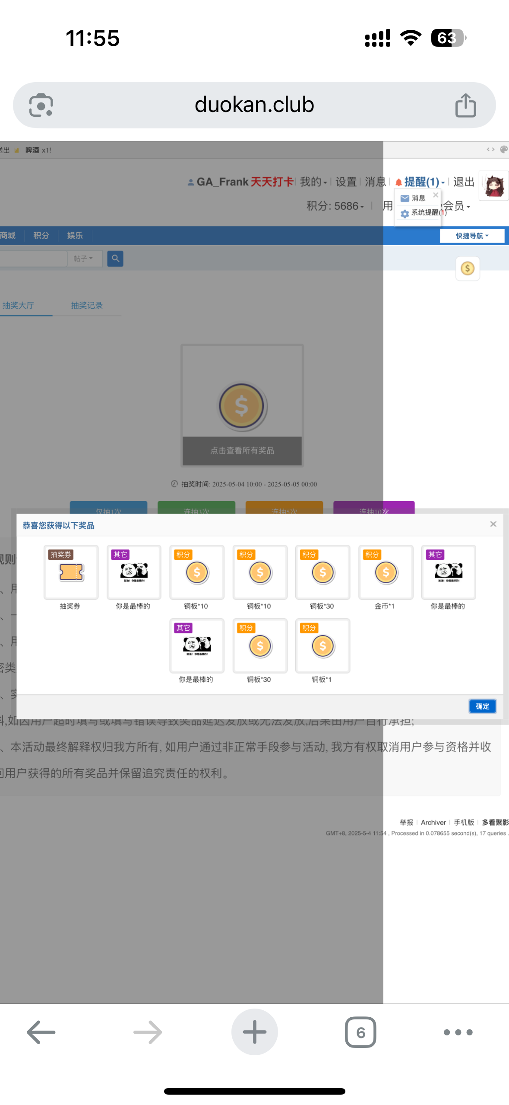The width and height of the screenshot is (509, 1105).
Task: Close the prize dialog with X
Action: tap(493, 524)
